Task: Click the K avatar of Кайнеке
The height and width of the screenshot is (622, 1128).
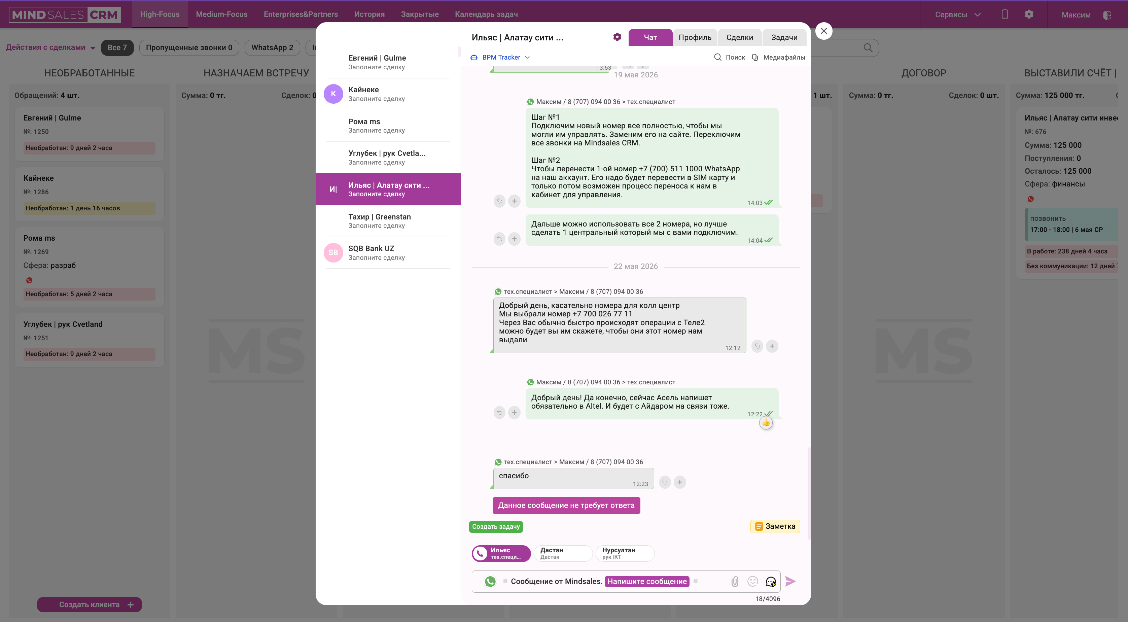Action: [x=333, y=94]
